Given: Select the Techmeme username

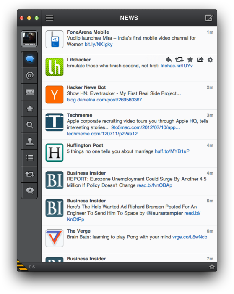Looking at the screenshot, I should pyautogui.click(x=79, y=115).
